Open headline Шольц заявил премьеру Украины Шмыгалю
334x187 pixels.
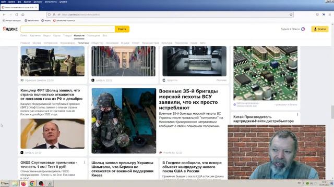pyautogui.click(x=123, y=169)
